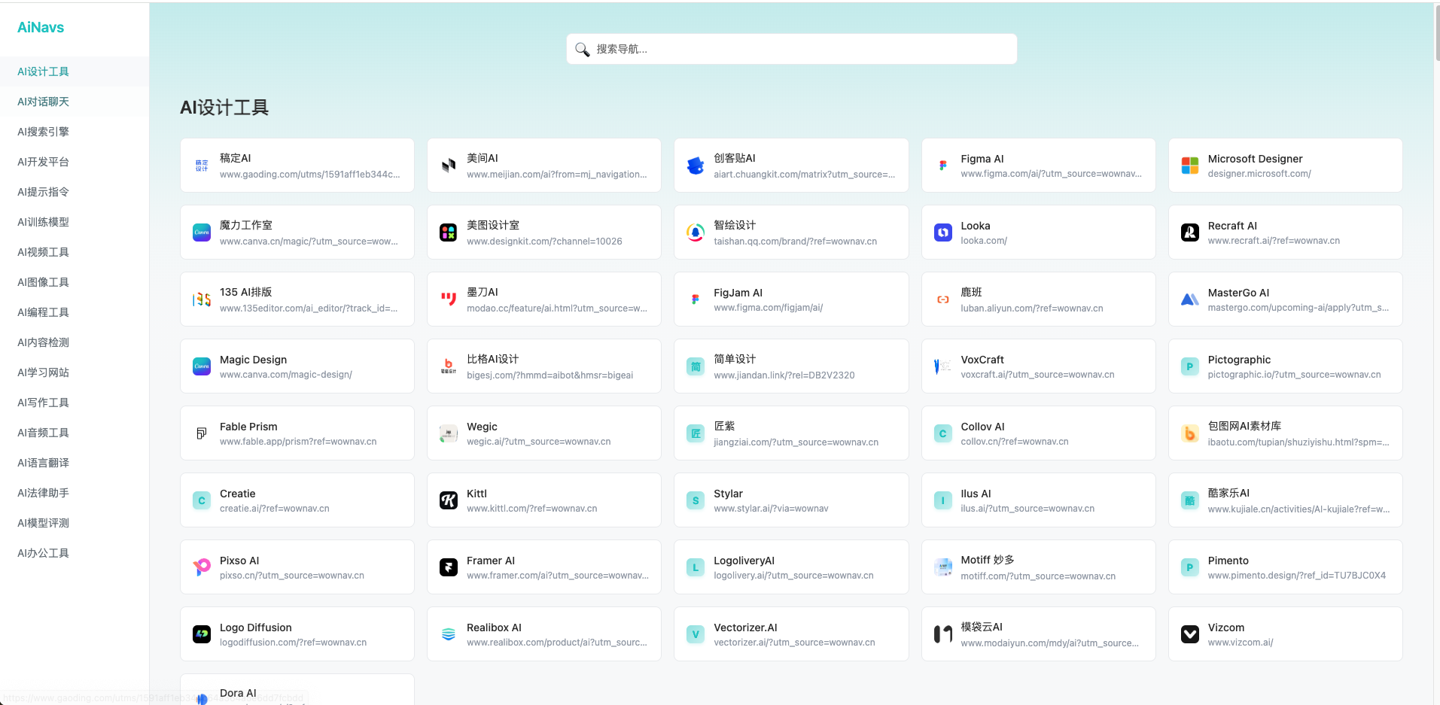This screenshot has height=705, width=1440.
Task: Open the Wegic card title
Action: (x=482, y=427)
